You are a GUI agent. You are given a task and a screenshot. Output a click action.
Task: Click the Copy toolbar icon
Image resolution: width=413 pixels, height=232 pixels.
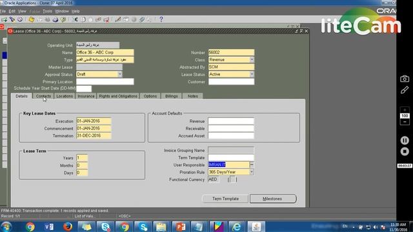(x=83, y=20)
